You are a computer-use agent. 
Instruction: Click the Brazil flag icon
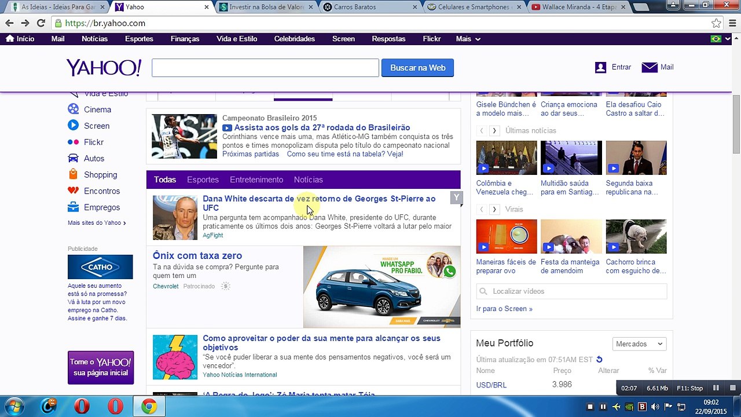pos(716,39)
